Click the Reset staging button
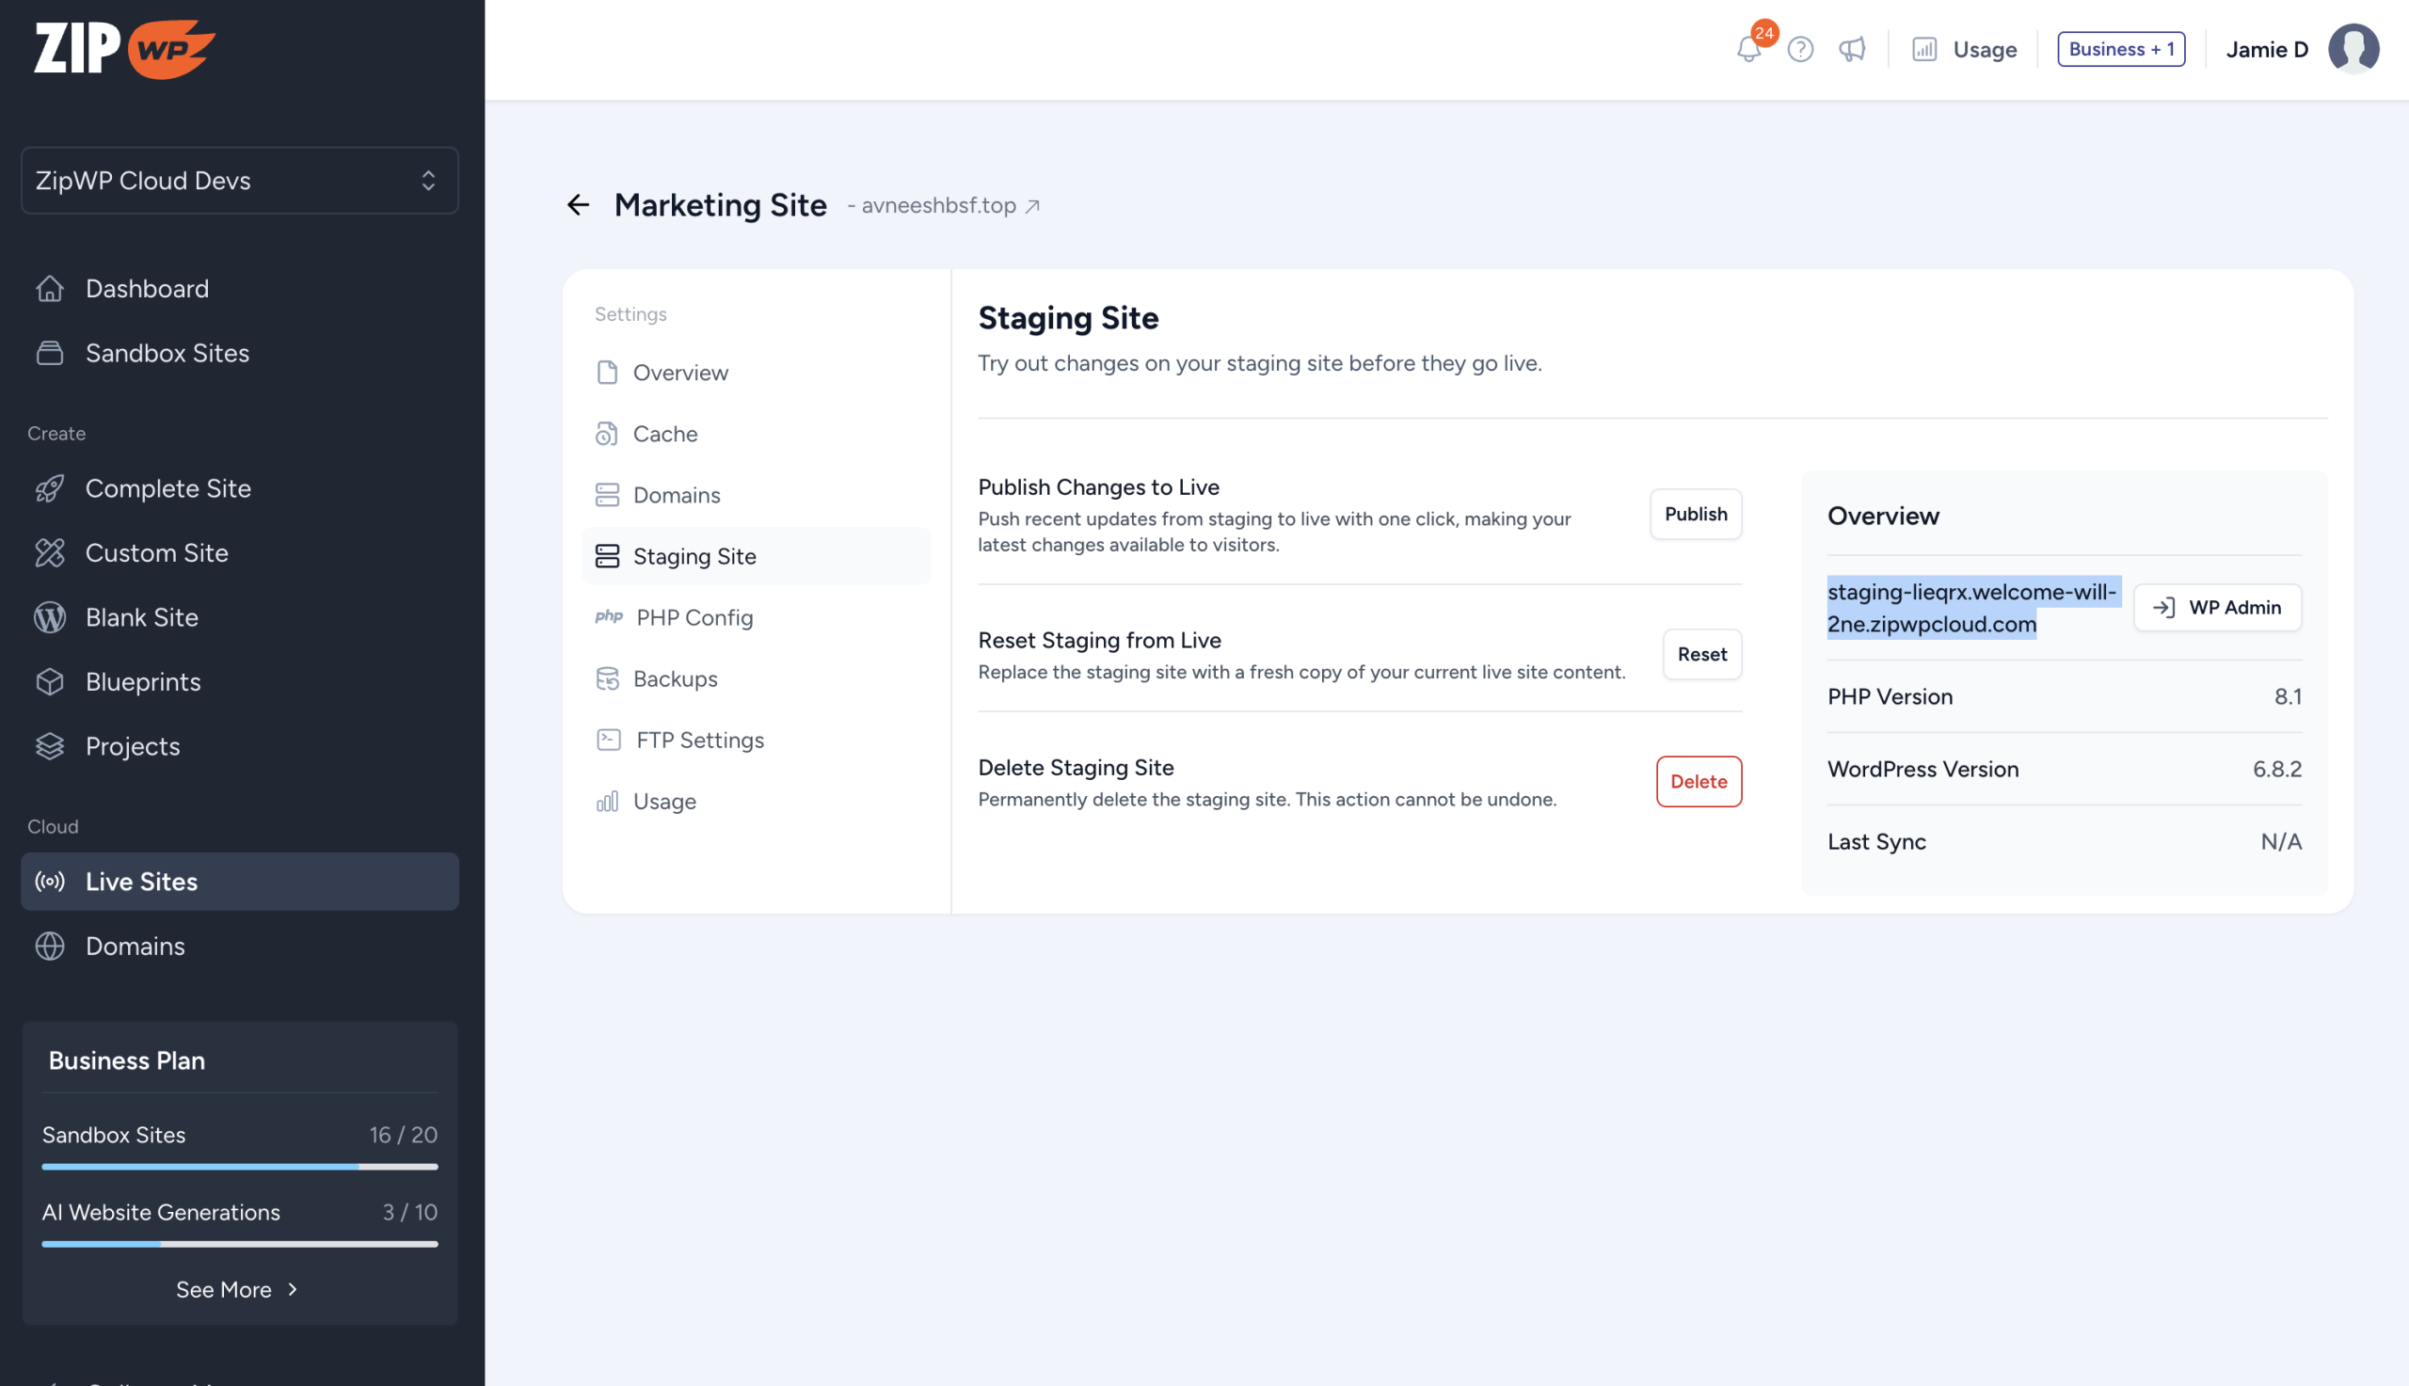 click(1700, 654)
